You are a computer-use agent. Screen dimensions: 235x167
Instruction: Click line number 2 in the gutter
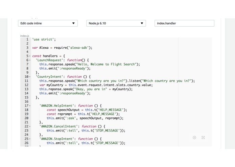click(x=27, y=43)
